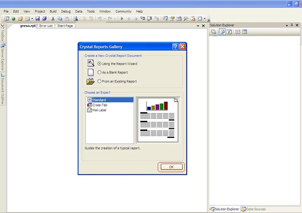Open the Build menu
The width and height of the screenshot is (302, 213).
pos(53,11)
